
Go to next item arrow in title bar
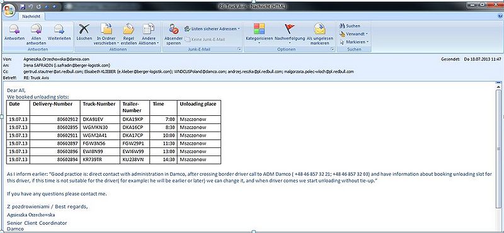pos(54,6)
